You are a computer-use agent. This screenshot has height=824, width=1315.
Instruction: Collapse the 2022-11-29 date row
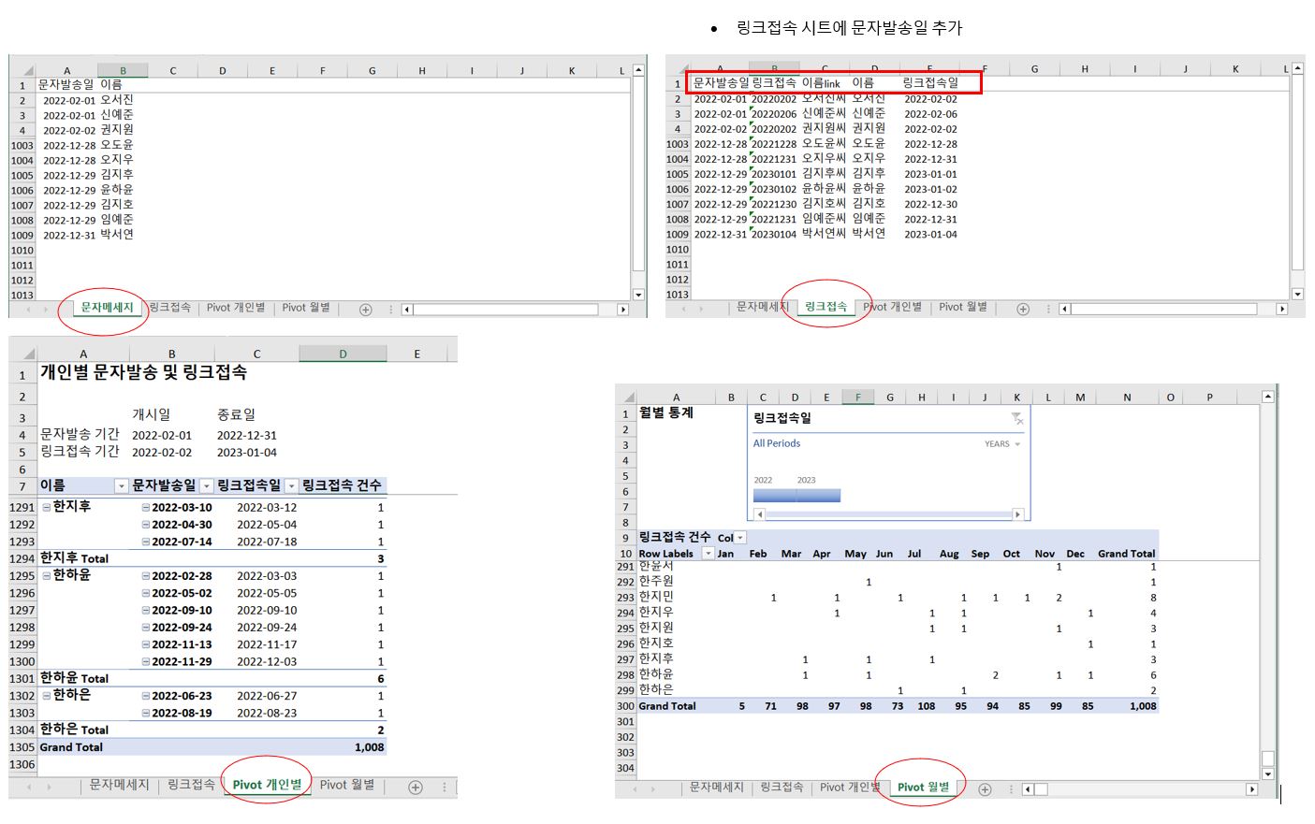pyautogui.click(x=146, y=661)
